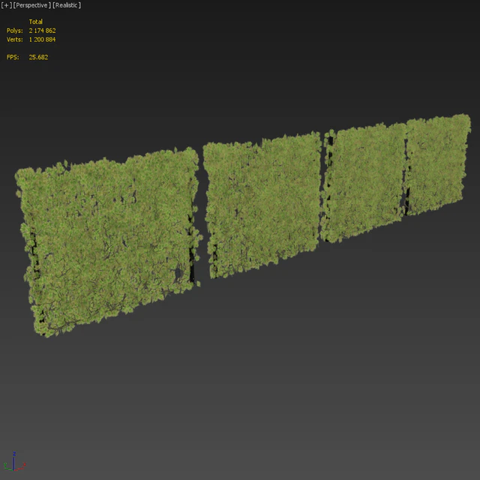Open the Realistic shading mode menu
480x480 pixels.
point(67,5)
